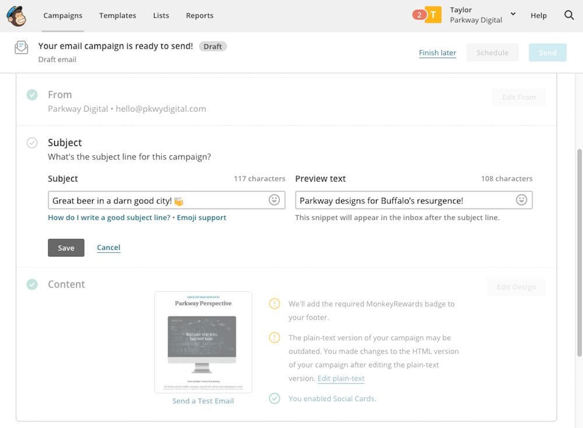
Task: Click into the Subject input field
Action: coord(167,200)
